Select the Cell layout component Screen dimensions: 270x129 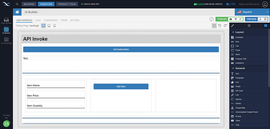coord(249,46)
